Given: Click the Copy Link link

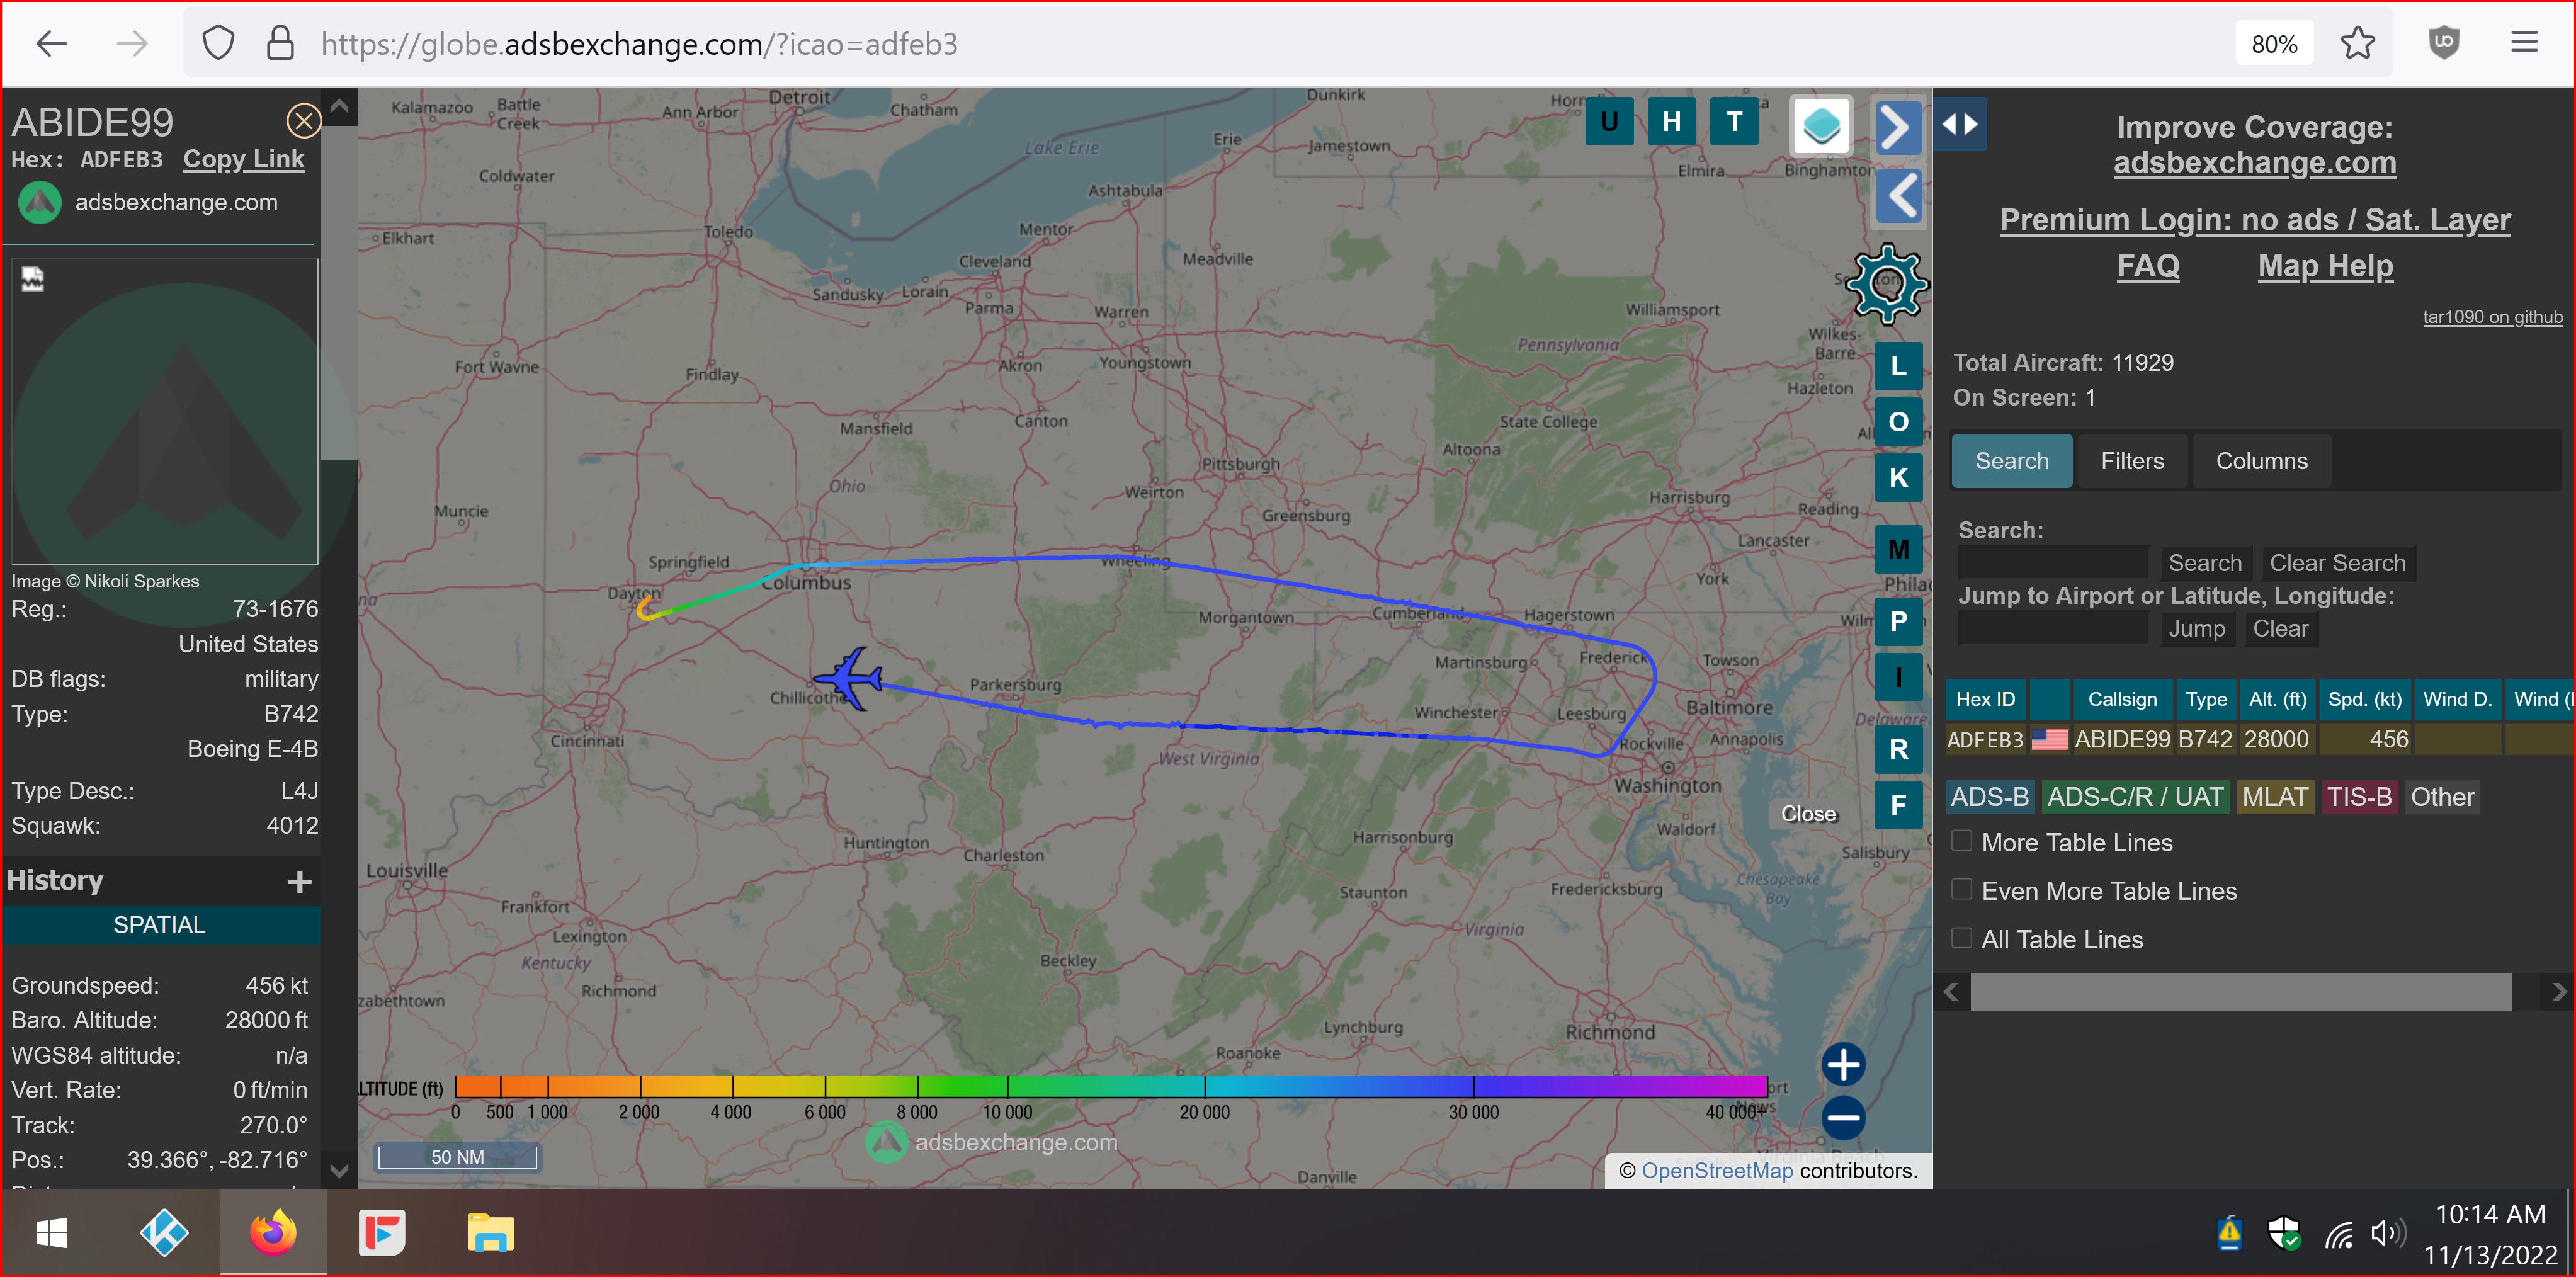Looking at the screenshot, I should (x=243, y=159).
